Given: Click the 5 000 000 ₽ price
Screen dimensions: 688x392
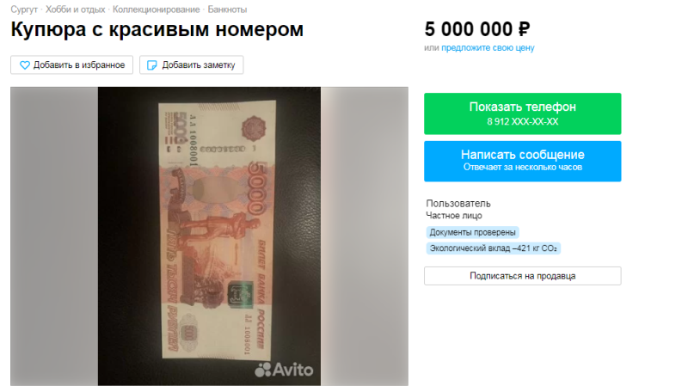Looking at the screenshot, I should [477, 30].
